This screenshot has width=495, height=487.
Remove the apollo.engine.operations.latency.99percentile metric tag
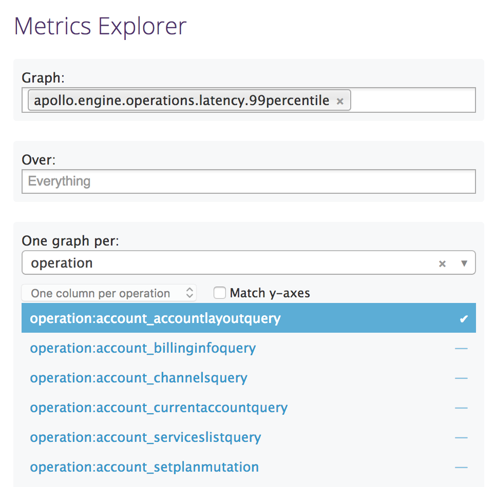pos(340,102)
